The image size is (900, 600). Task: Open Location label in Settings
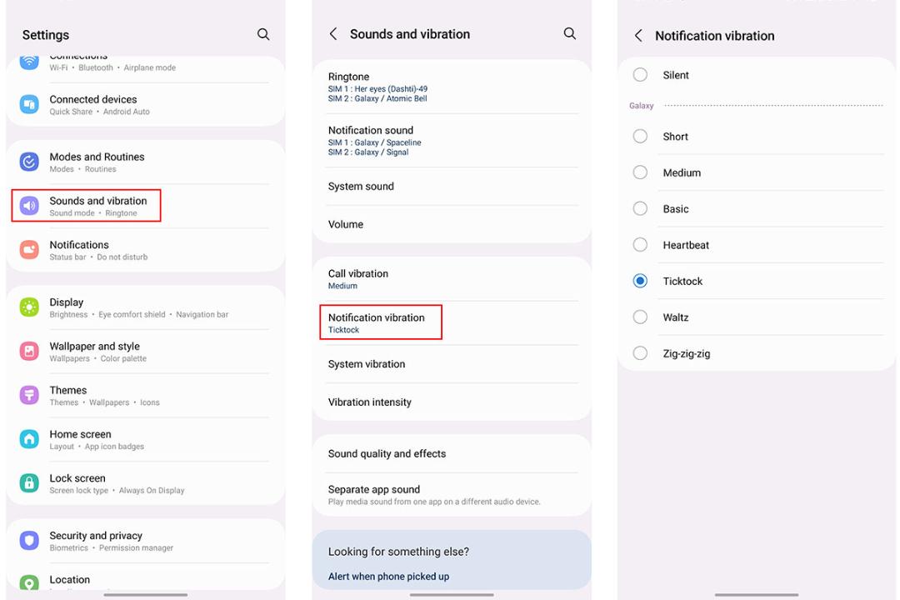point(69,579)
